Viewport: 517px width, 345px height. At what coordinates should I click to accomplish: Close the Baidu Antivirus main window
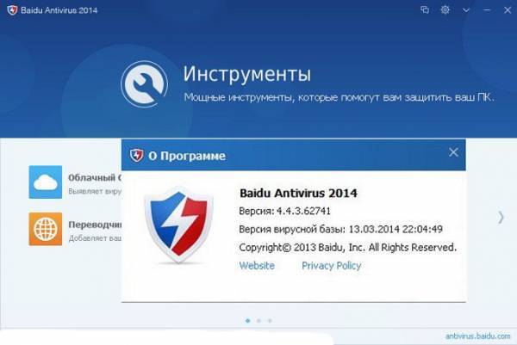tap(508, 10)
